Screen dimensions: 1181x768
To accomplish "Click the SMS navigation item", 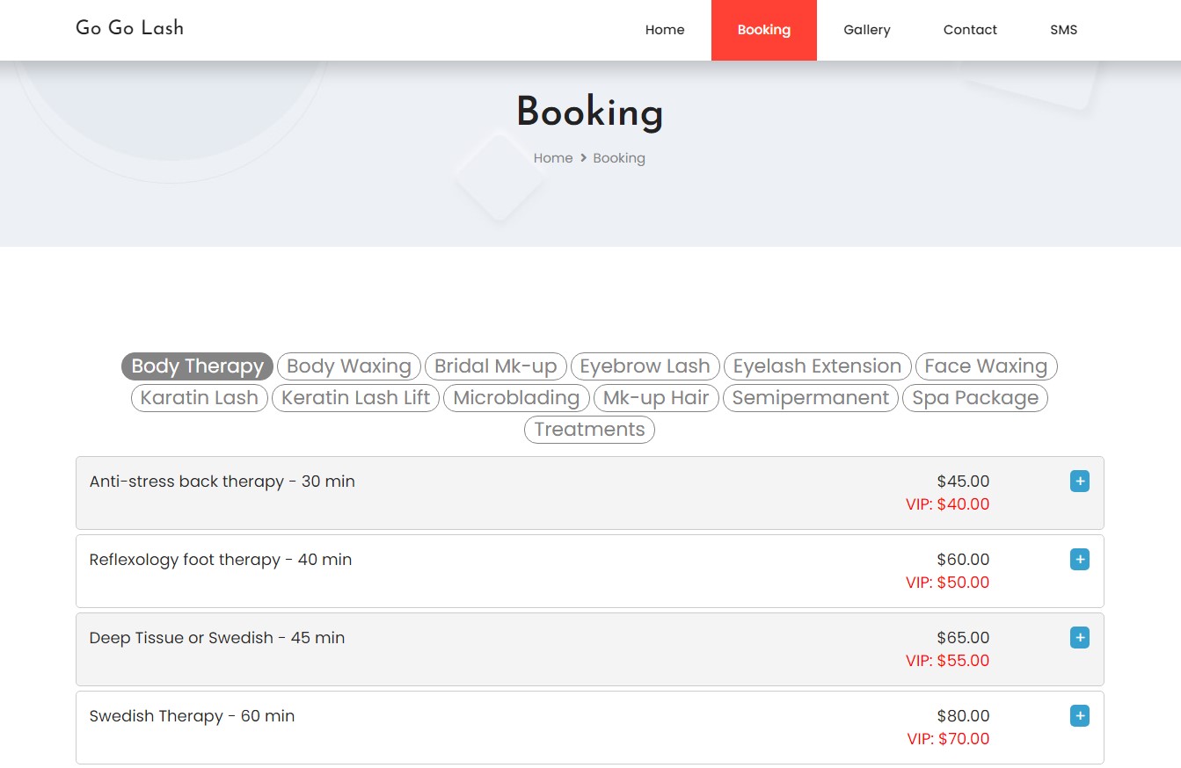I will (1063, 30).
